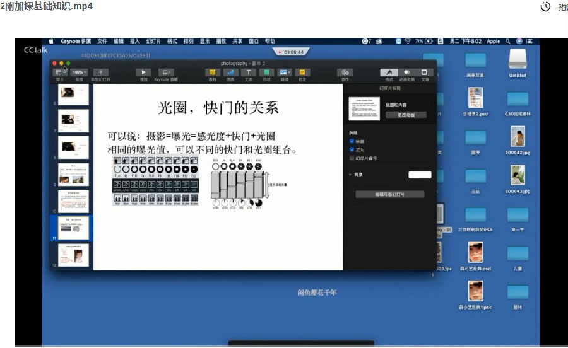Select the 儿童 folder on desktop
The height and width of the screenshot is (348, 568).
click(518, 253)
